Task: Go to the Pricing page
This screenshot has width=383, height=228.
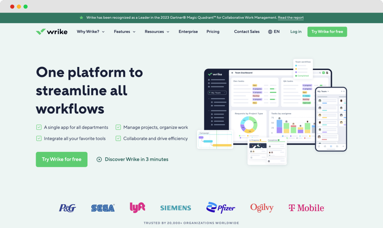Action: (x=213, y=32)
